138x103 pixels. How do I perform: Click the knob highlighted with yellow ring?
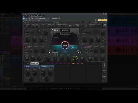pos(75,58)
